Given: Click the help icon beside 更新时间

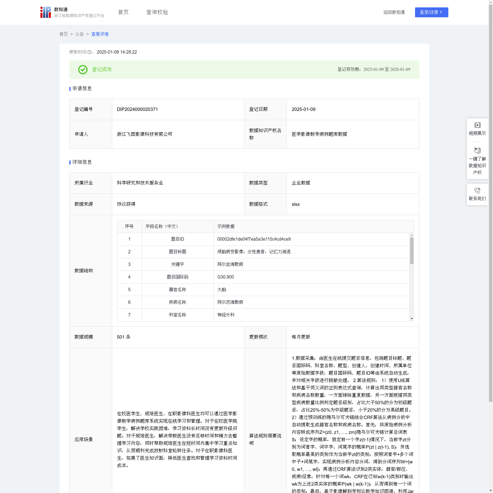Looking at the screenshot, I should (89, 52).
